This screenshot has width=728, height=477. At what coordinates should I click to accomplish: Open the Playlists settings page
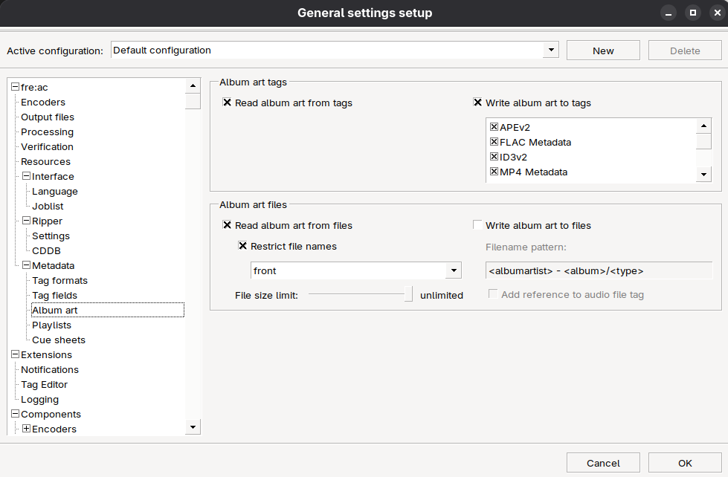51,325
